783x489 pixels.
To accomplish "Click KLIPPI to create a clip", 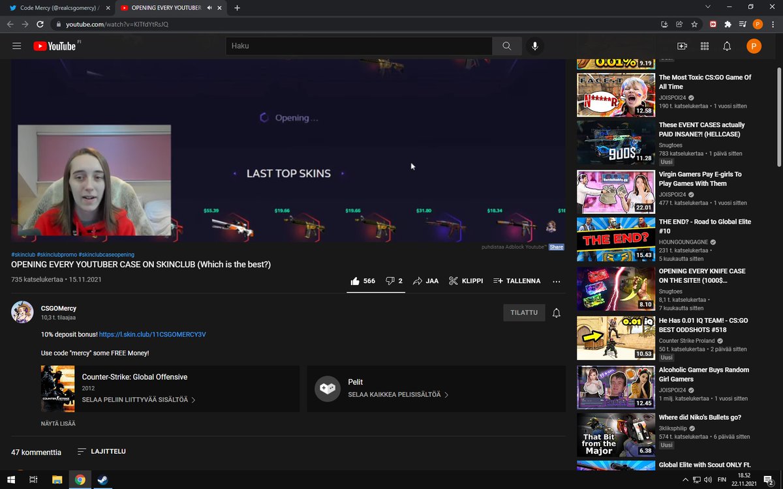I will click(x=466, y=281).
